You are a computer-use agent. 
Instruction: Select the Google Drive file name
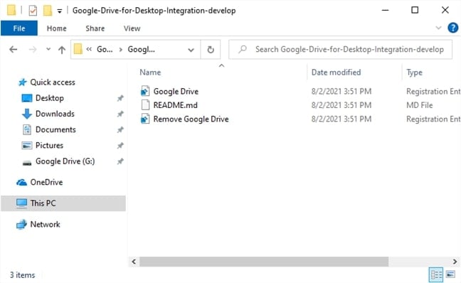click(x=176, y=92)
